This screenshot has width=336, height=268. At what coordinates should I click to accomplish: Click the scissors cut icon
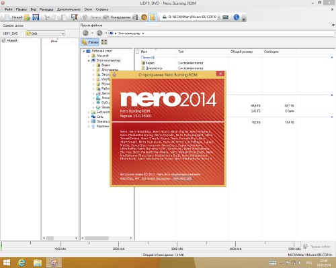coord(46,17)
